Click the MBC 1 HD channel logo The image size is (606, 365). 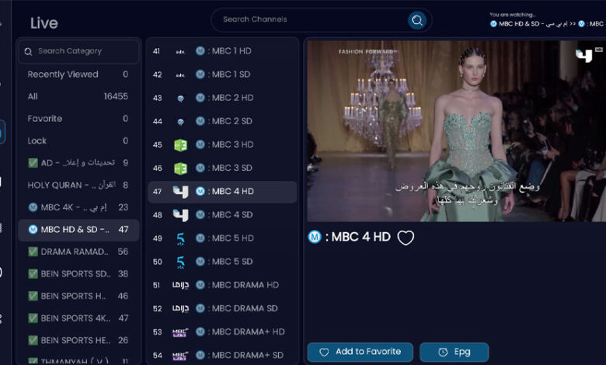(x=180, y=51)
